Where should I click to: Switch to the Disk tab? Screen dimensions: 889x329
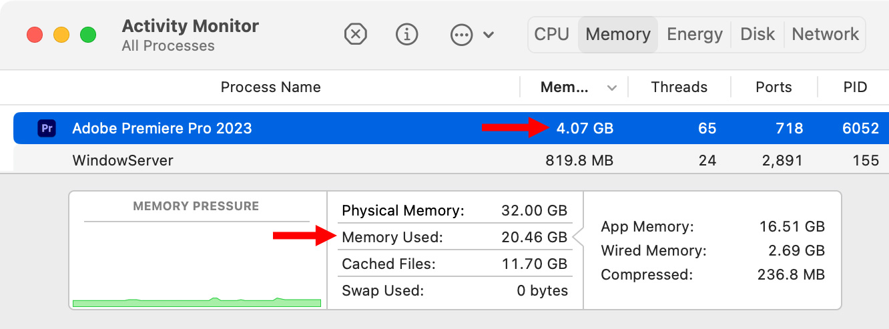click(x=758, y=35)
